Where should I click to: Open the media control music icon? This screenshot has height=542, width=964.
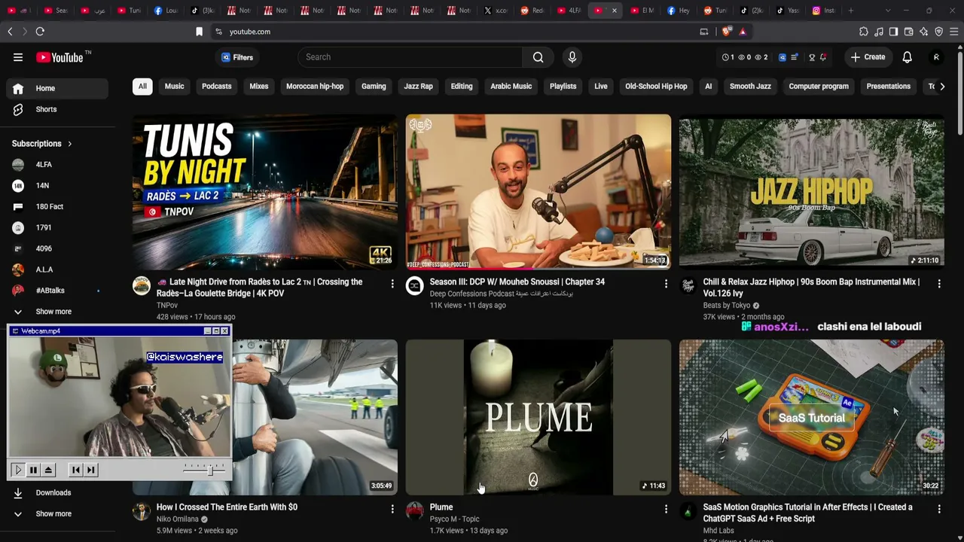tap(879, 32)
